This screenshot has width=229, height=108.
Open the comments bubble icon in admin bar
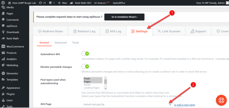(50, 3)
